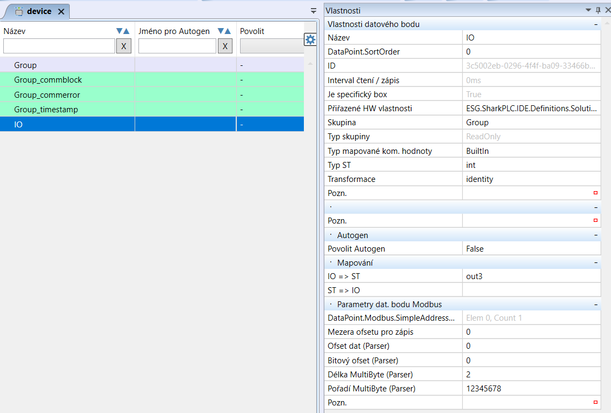Click Přiřazené HW vlastnosti value
The width and height of the screenshot is (611, 413).
coord(532,109)
